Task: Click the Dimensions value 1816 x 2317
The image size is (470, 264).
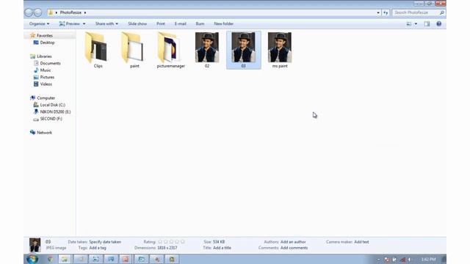Action: [x=167, y=248]
